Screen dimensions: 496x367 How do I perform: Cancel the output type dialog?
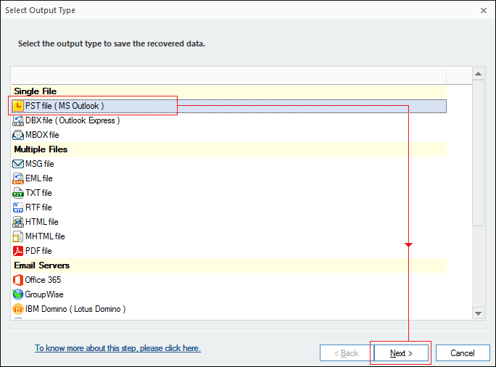click(463, 353)
